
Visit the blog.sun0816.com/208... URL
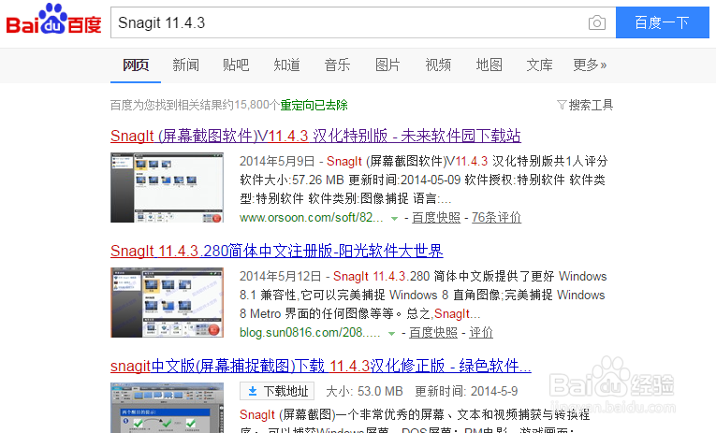(310, 333)
